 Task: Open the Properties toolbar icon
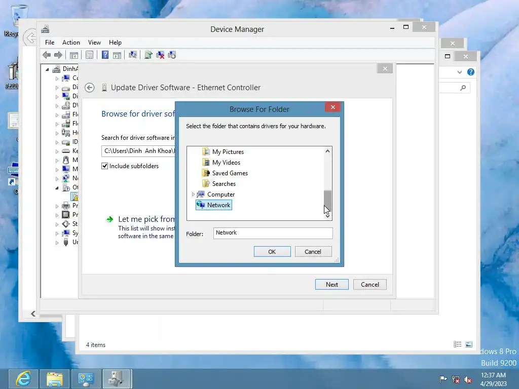(x=89, y=55)
